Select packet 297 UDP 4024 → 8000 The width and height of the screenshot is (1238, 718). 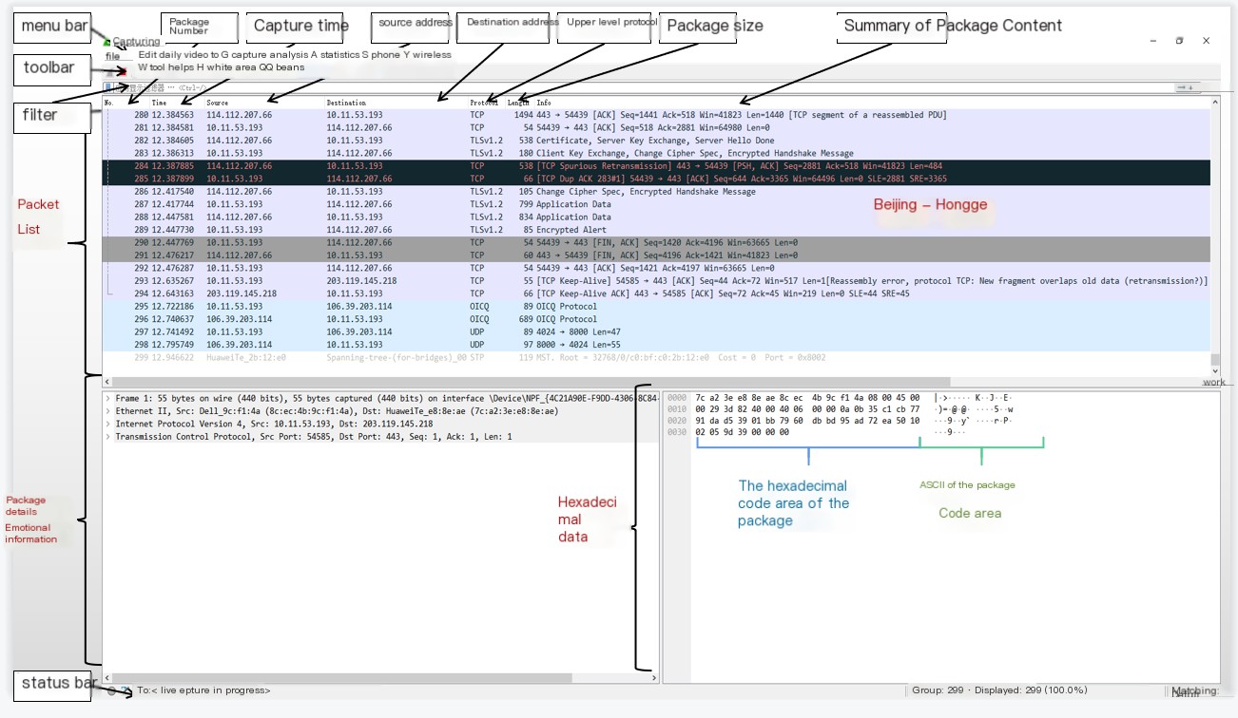click(x=656, y=332)
